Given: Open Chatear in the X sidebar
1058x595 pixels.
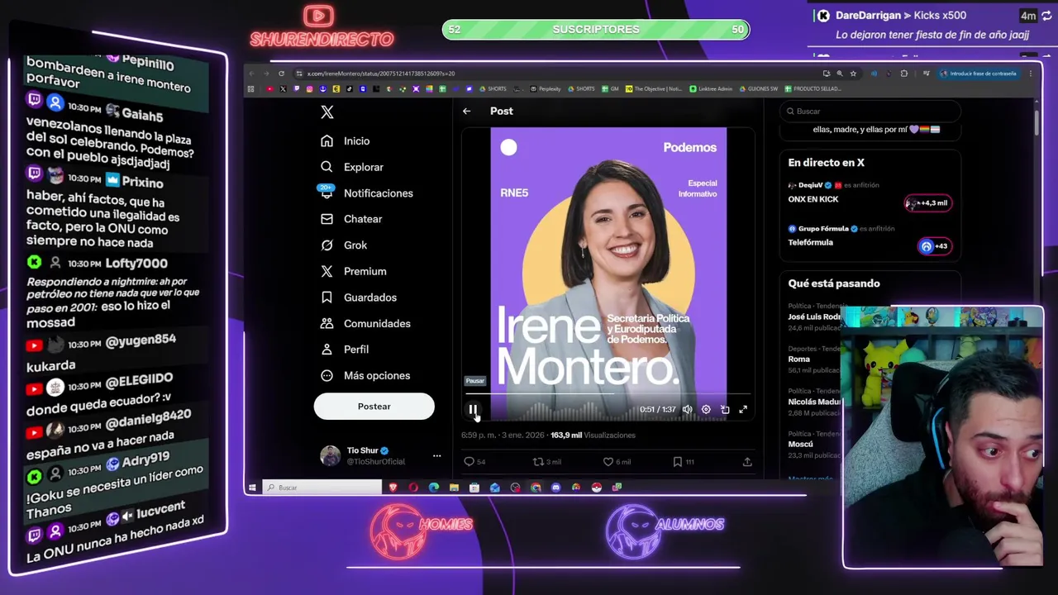Looking at the screenshot, I should (352, 219).
